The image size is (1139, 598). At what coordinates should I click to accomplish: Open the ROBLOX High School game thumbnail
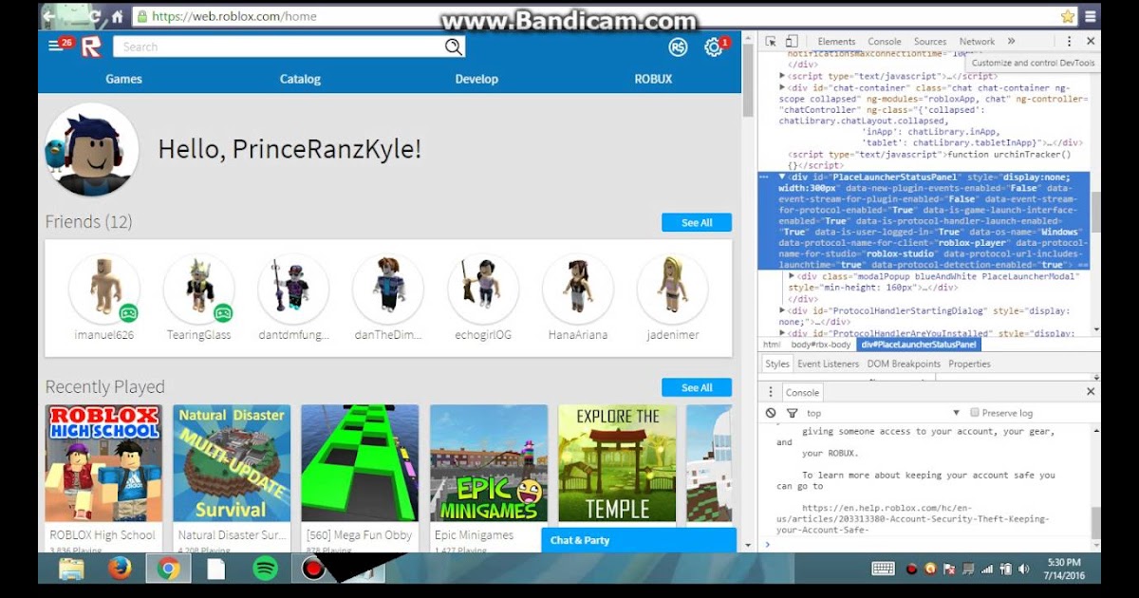(103, 463)
